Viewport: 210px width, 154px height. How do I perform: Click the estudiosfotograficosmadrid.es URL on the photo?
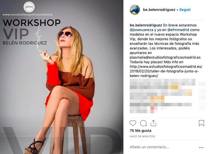[x=28, y=15]
